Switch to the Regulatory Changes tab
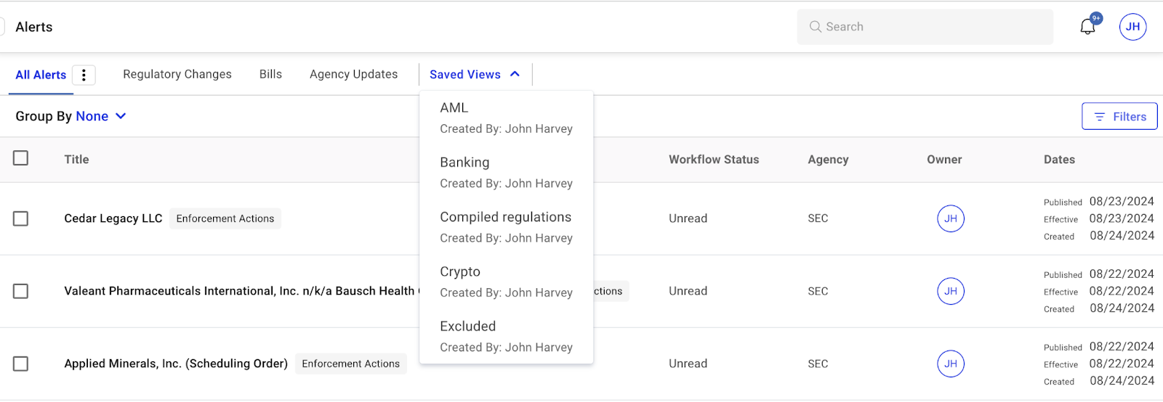 (177, 74)
